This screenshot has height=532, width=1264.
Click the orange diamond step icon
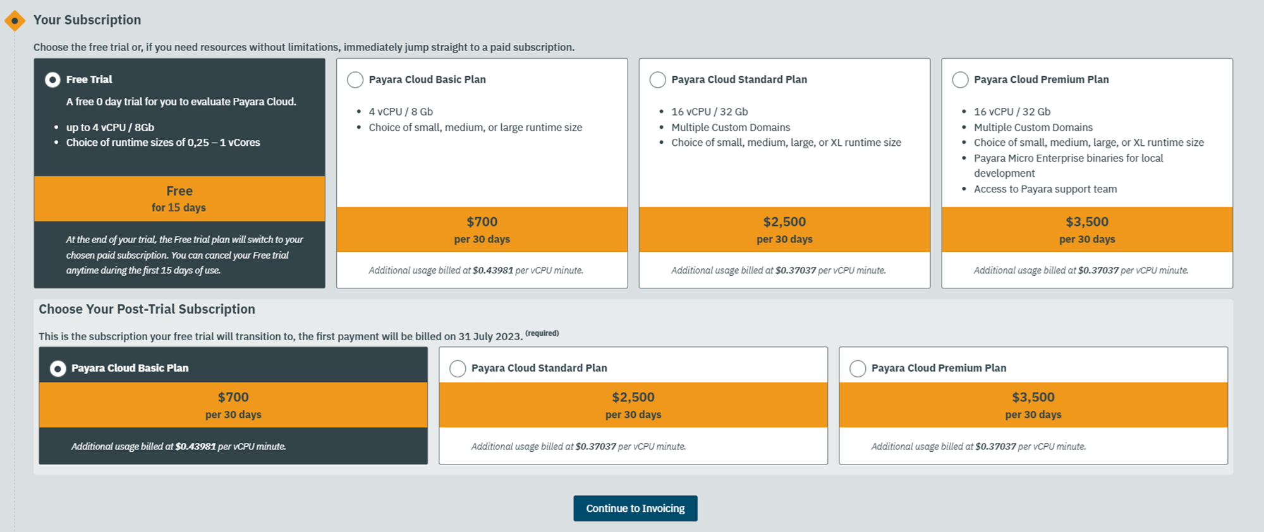click(15, 21)
